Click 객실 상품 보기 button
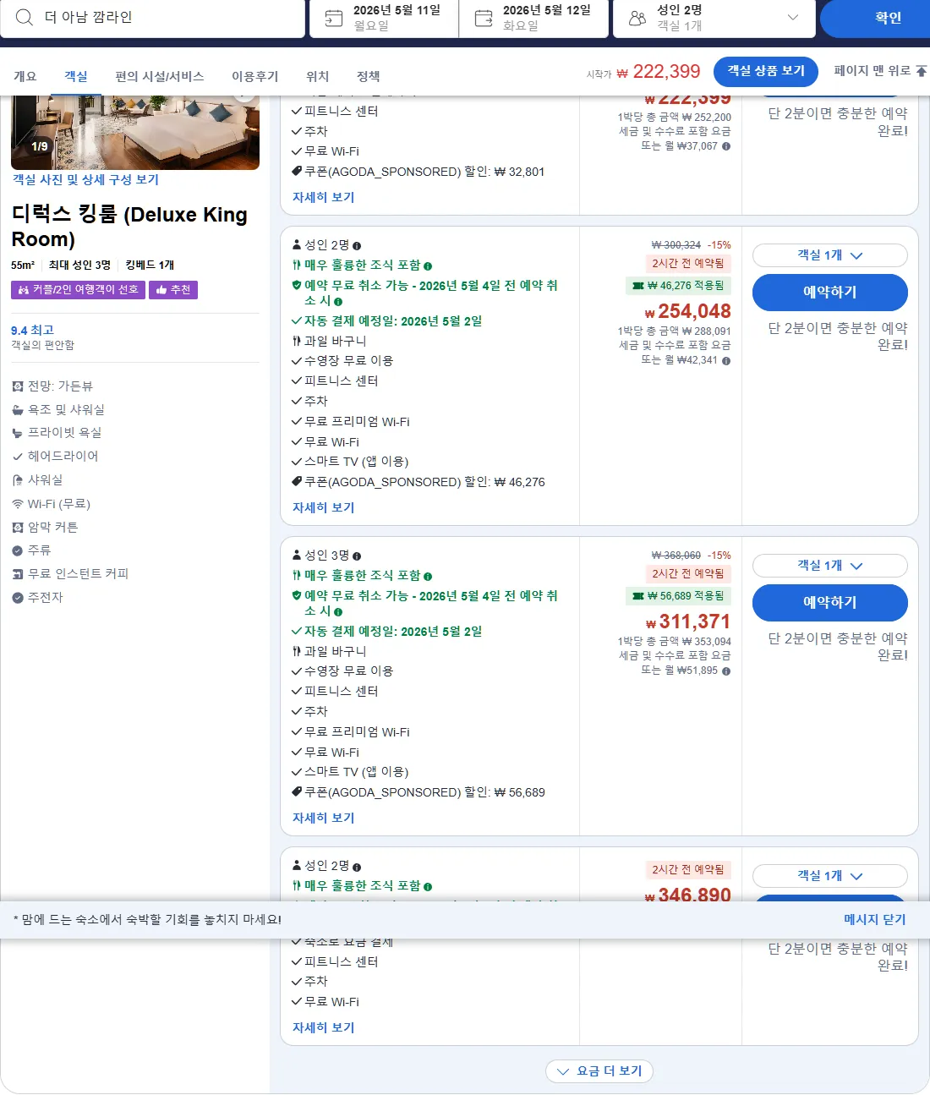930x1095 pixels. (x=766, y=71)
